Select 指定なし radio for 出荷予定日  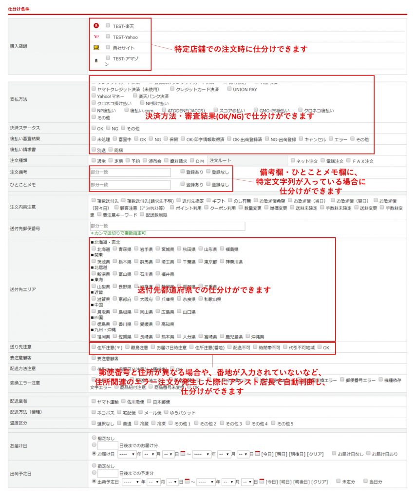point(94,465)
